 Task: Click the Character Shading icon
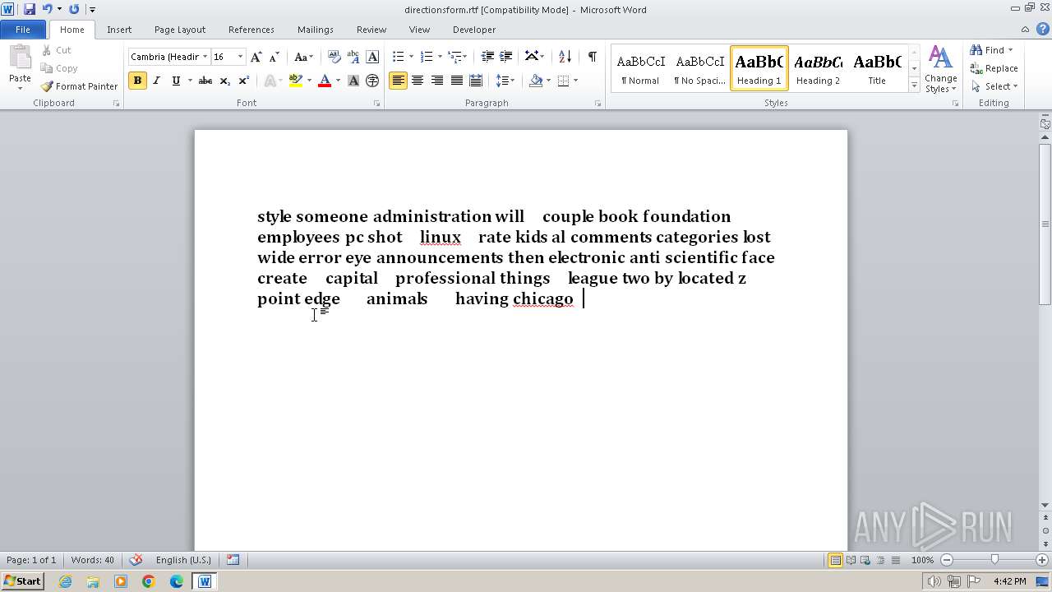pyautogui.click(x=353, y=81)
